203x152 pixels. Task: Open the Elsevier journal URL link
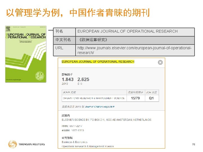134,50
